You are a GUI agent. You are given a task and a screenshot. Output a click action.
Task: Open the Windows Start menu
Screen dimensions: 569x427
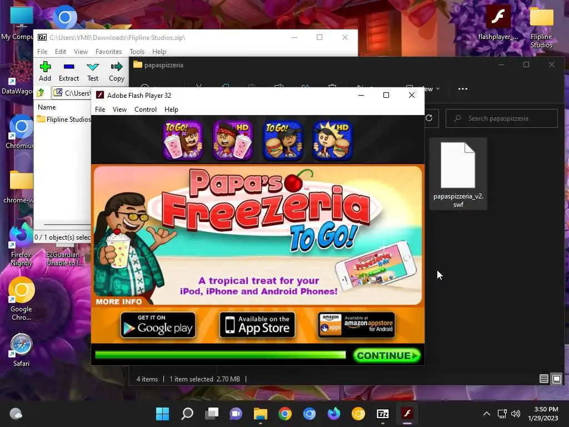pos(162,414)
